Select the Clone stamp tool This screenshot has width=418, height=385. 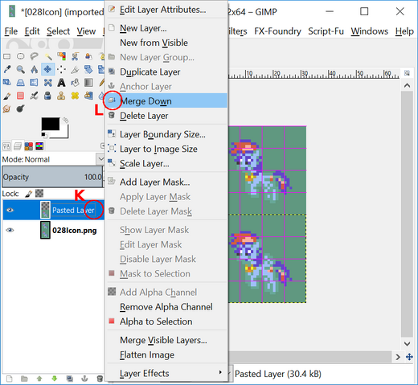pos(61,96)
